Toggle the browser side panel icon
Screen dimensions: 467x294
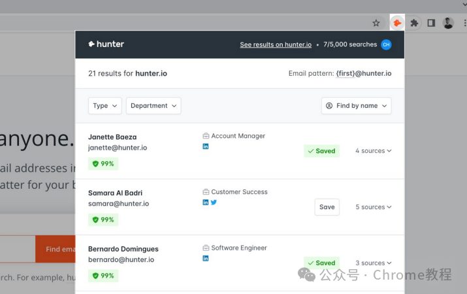click(431, 23)
